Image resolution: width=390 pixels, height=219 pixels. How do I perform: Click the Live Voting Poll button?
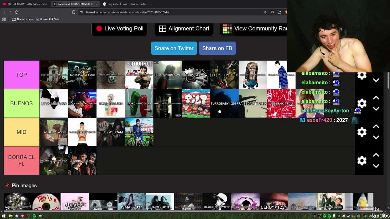point(119,29)
